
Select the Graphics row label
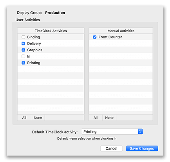click(35, 50)
